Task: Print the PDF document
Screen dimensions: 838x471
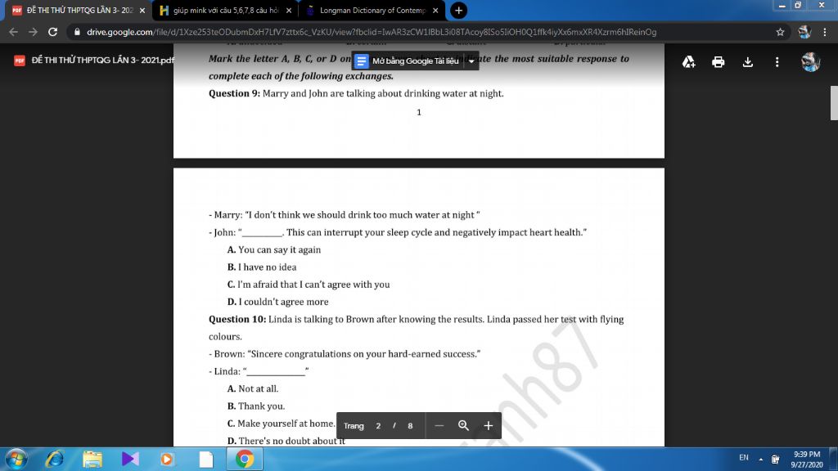Action: 718,62
